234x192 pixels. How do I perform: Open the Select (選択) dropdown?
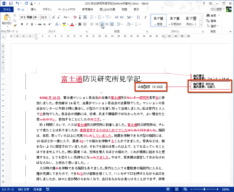[x=213, y=26]
